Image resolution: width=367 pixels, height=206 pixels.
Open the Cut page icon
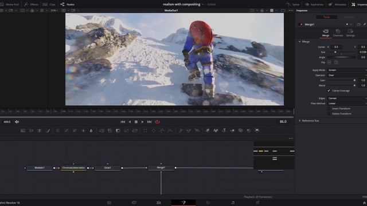pos(134,203)
